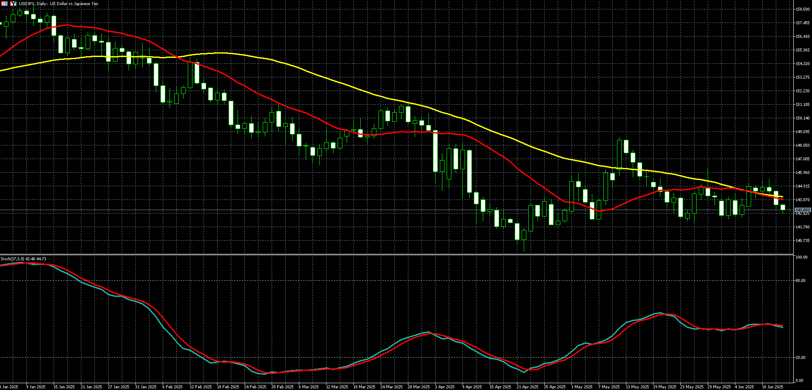
Task: Click the red-blue one-click trading panel icon
Action: [4, 3]
